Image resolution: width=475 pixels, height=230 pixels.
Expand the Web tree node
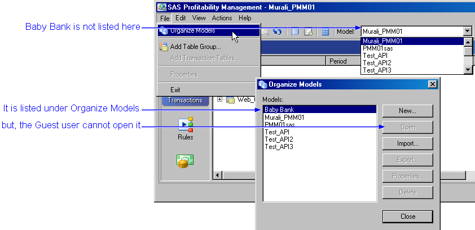pos(220,100)
